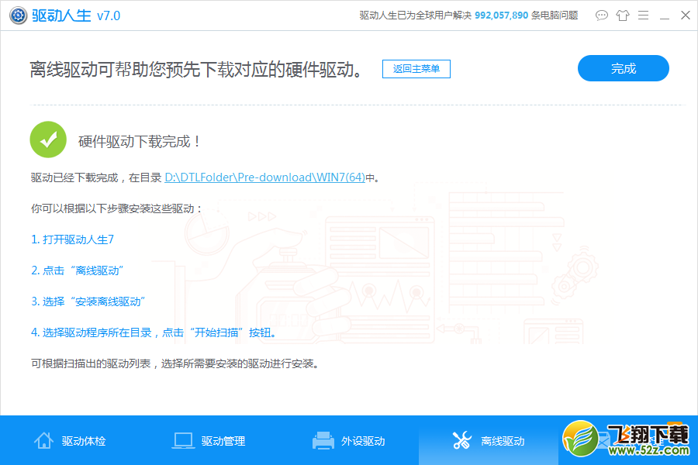This screenshot has width=698, height=465.
Task: Click the printer icon for 外设驱动
Action: coord(323,440)
